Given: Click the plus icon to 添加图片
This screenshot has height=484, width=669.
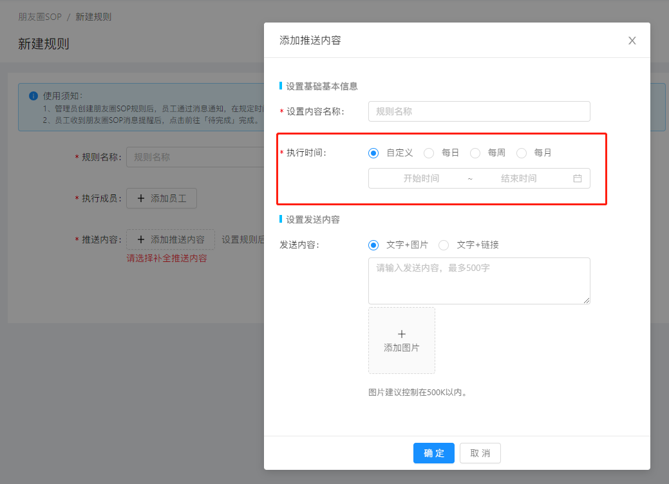Looking at the screenshot, I should (x=402, y=334).
